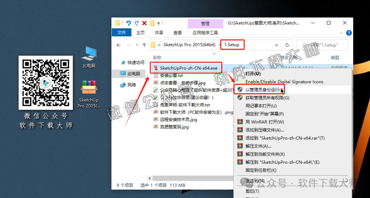Click the 管理 contextual tab header
370x198 pixels.
click(x=205, y=23)
